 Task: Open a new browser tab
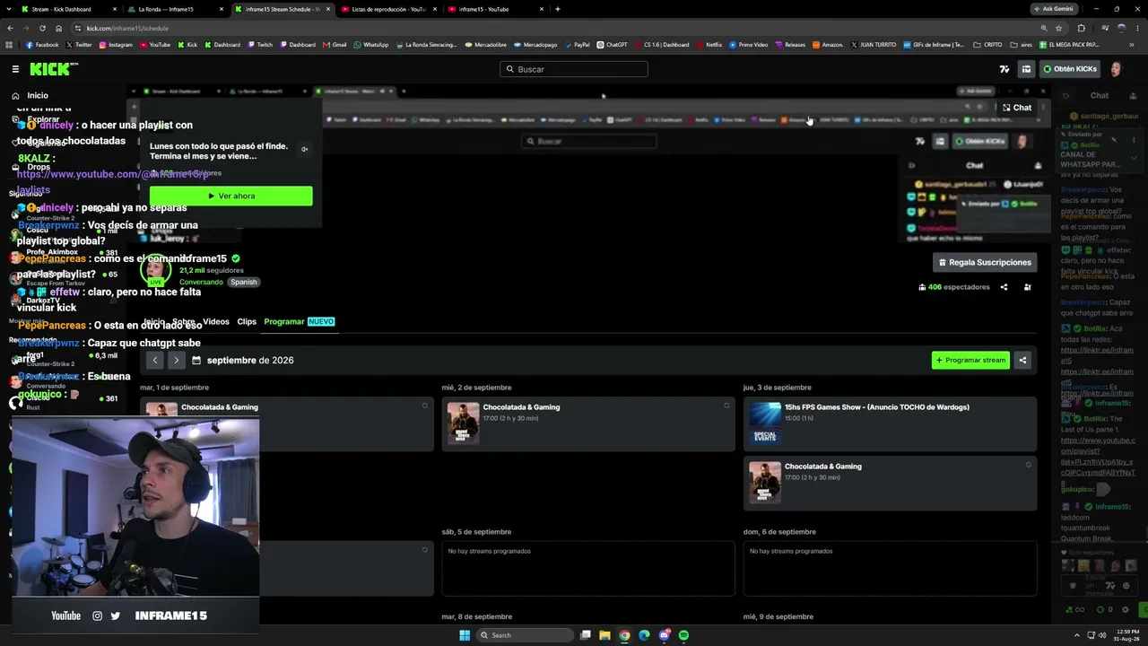click(558, 9)
